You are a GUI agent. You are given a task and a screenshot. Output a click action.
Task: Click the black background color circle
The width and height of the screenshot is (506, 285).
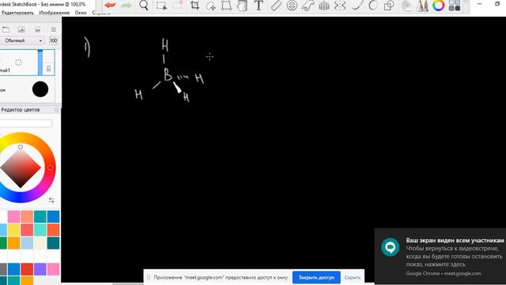tap(40, 89)
